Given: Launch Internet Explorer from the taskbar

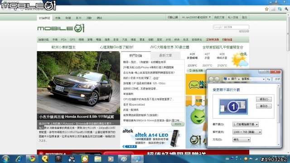Looking at the screenshot, I should tap(19, 159).
